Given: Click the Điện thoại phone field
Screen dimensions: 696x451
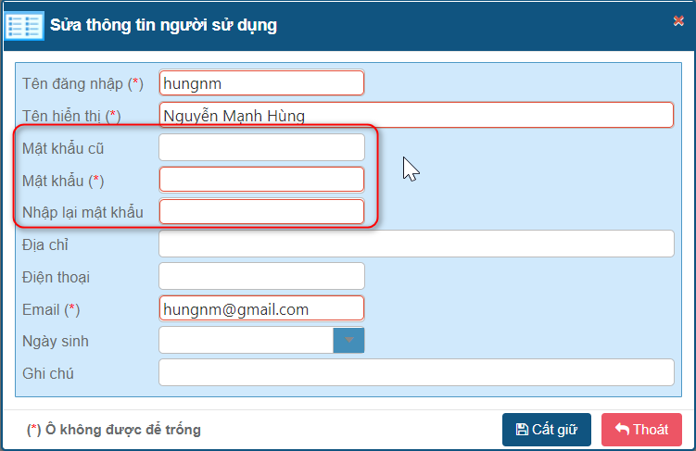Looking at the screenshot, I should tap(261, 276).
